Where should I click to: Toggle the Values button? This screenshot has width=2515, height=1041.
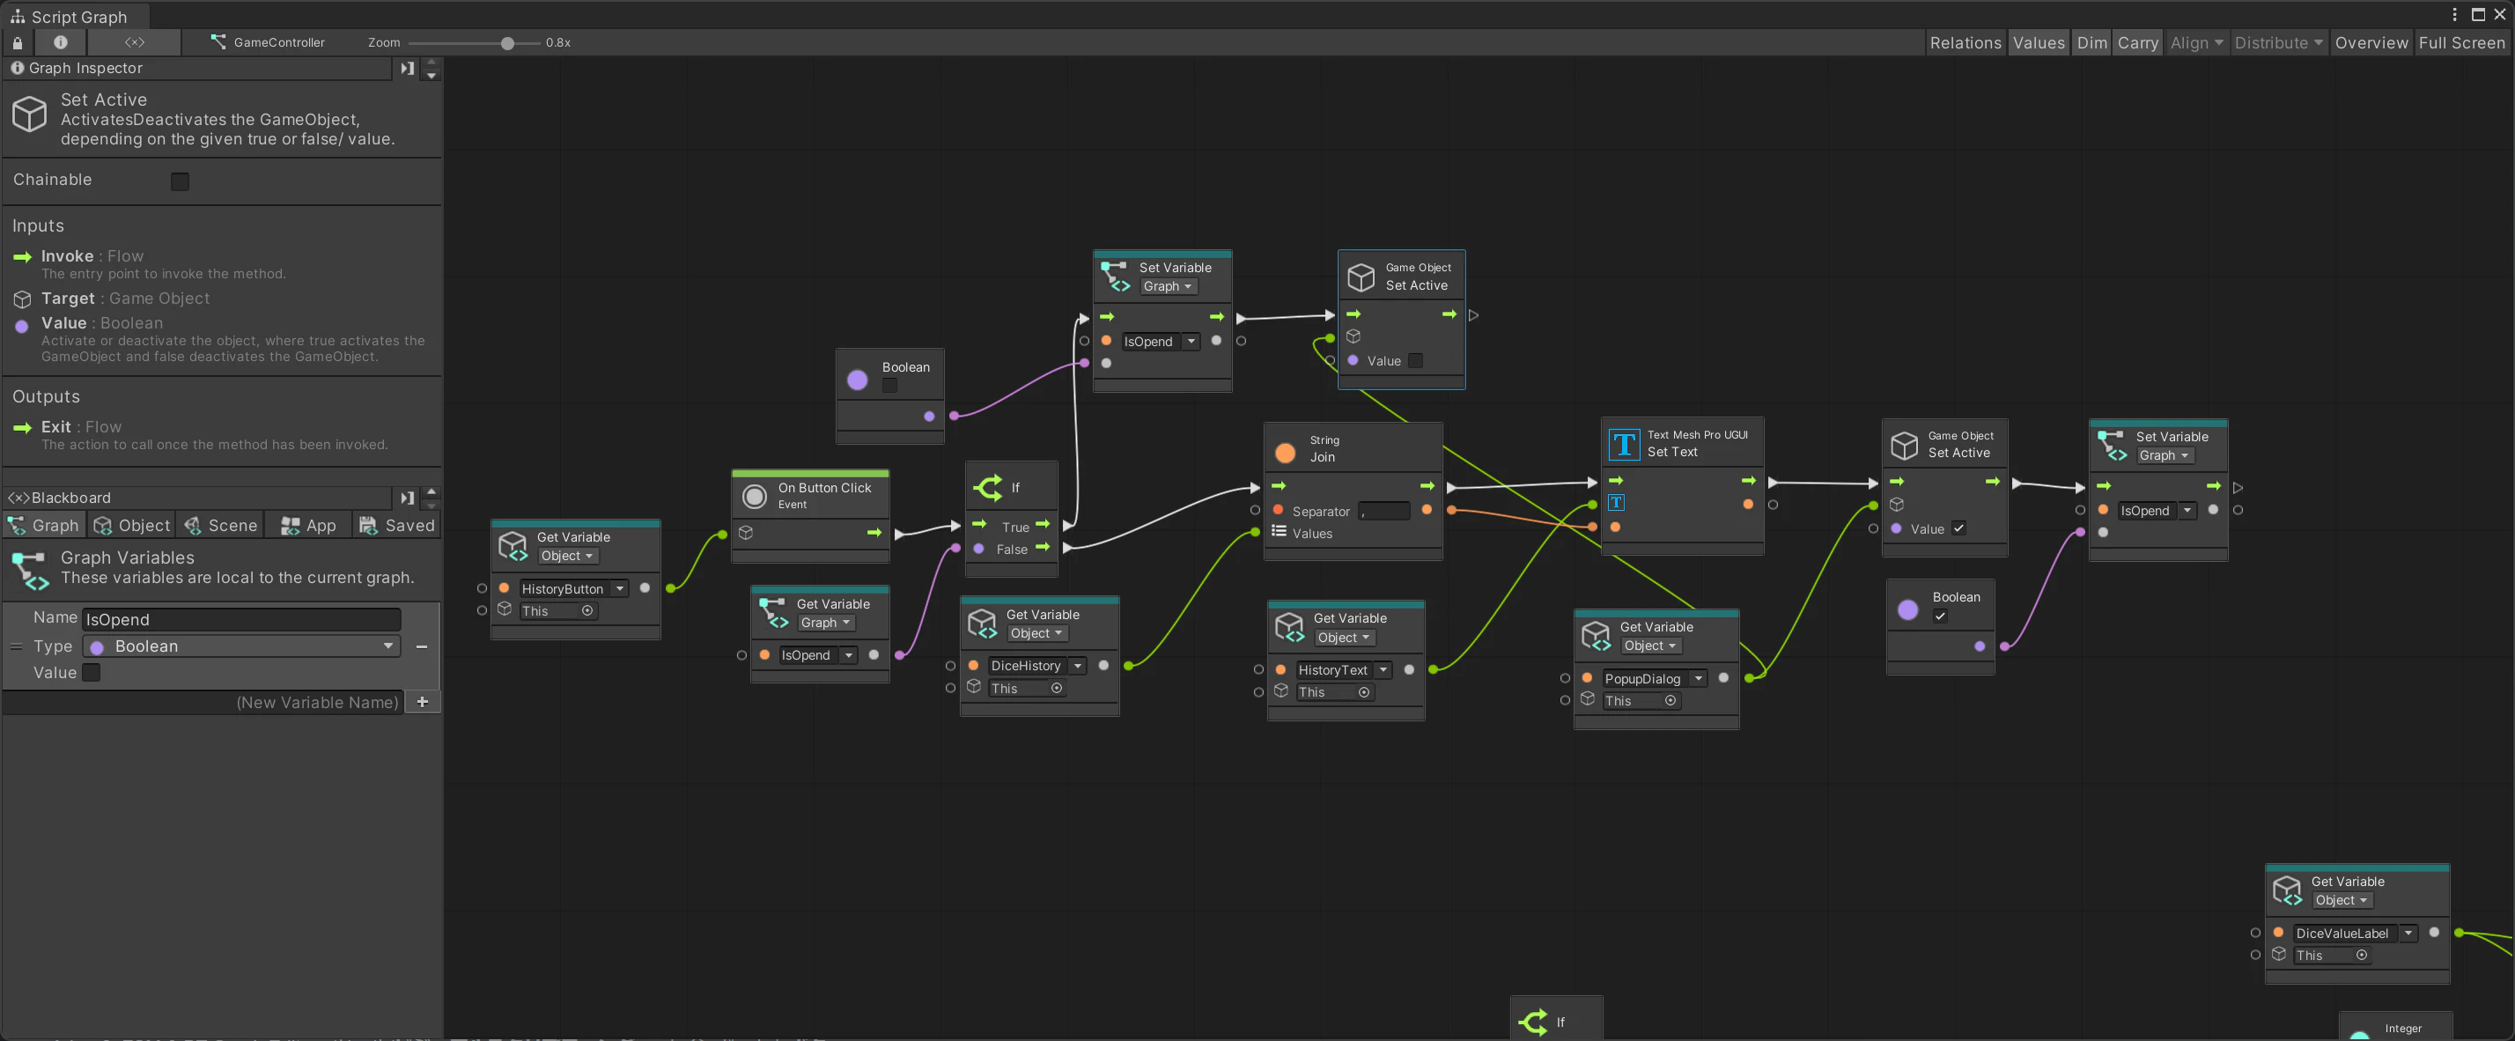pos(2039,43)
